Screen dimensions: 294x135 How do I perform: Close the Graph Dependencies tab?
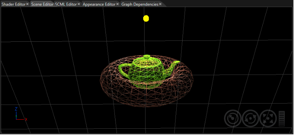pos(160,4)
